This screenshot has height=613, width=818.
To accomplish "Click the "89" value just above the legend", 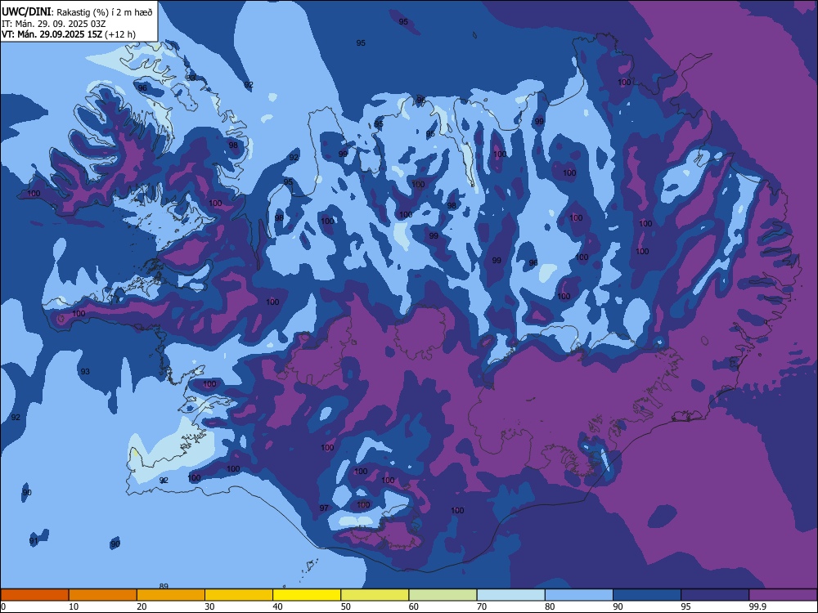I will [164, 586].
